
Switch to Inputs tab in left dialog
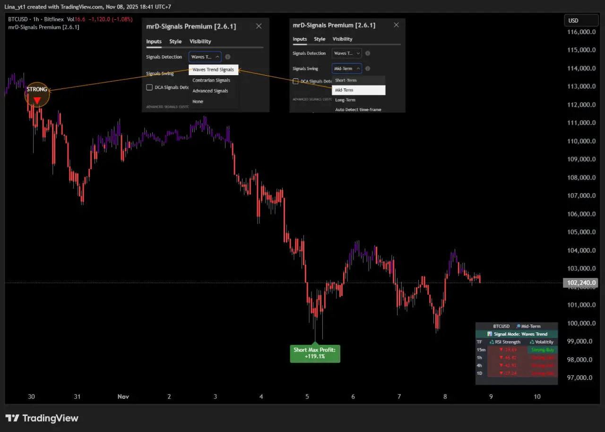[x=154, y=42]
